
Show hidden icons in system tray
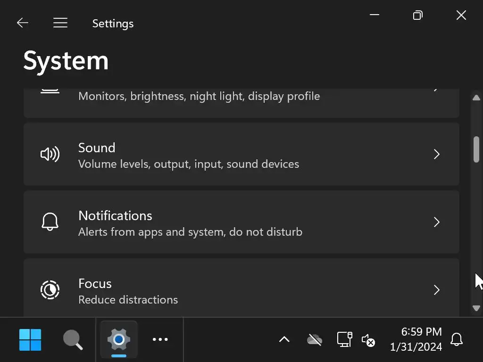coord(284,339)
